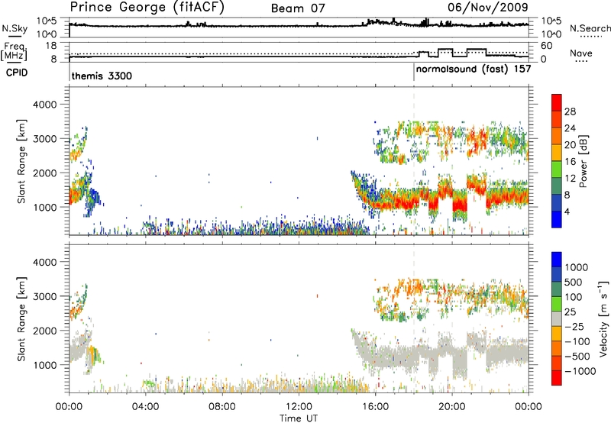611x423 pixels.
Task: Click the "4000" tick in the power panel
Action: (44, 105)
